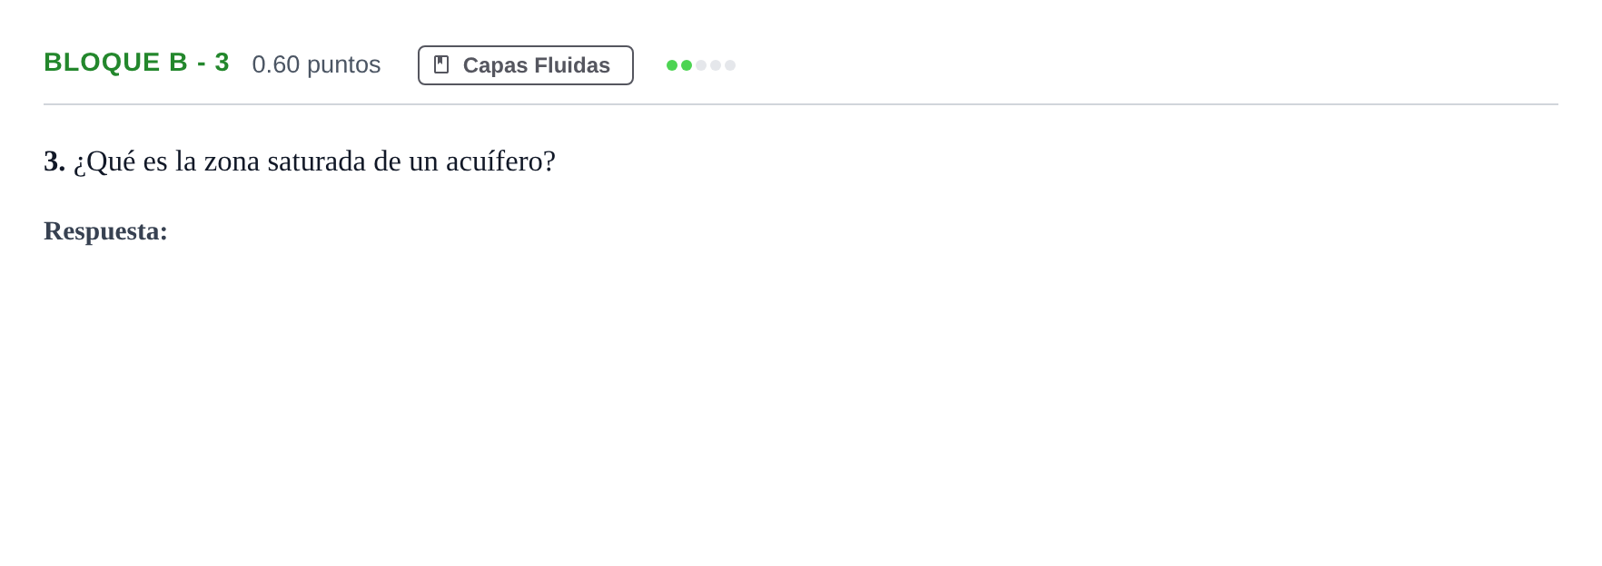Select the second green difficulty dot
Screen dimensions: 1602x566
coord(687,65)
